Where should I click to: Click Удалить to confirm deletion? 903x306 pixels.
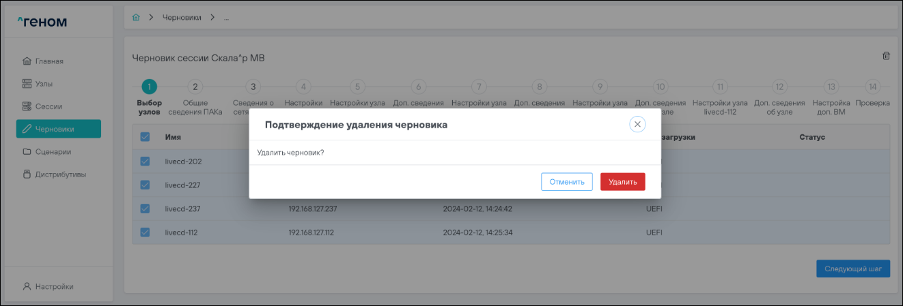[x=622, y=182]
